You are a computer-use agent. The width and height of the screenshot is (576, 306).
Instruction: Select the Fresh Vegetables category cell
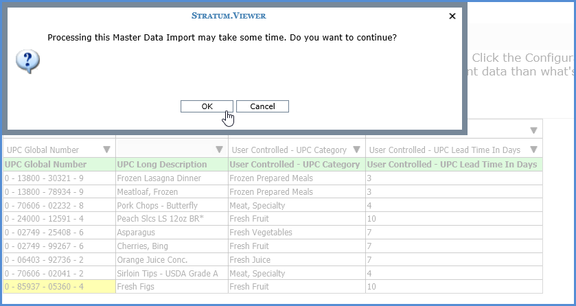tap(262, 233)
